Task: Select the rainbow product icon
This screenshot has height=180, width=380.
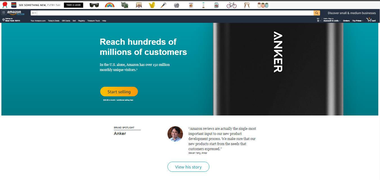Action: tap(109, 5)
